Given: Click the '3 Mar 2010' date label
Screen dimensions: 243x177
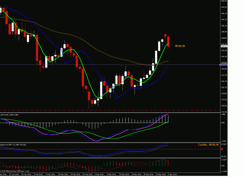Looking at the screenshot, I should [99, 174].
